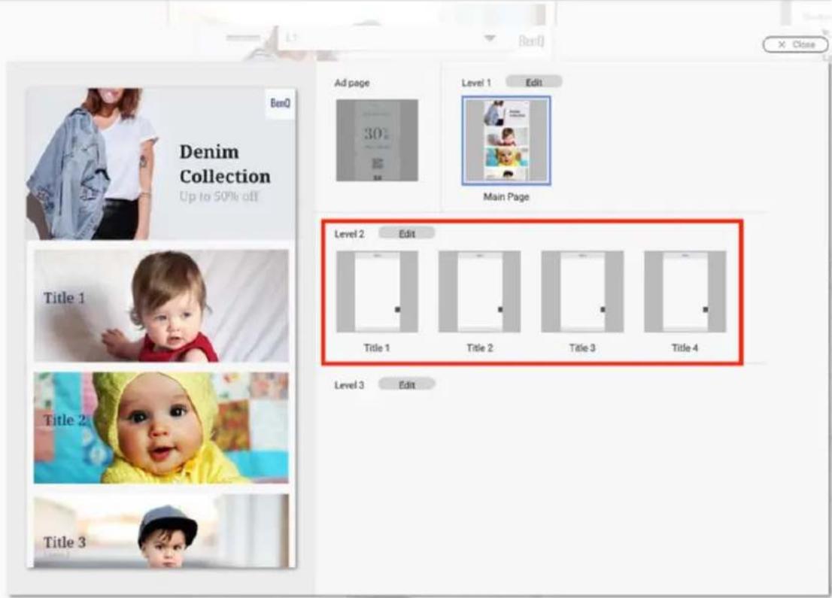
Task: Click the Title 3 banner in preview
Action: point(161,530)
